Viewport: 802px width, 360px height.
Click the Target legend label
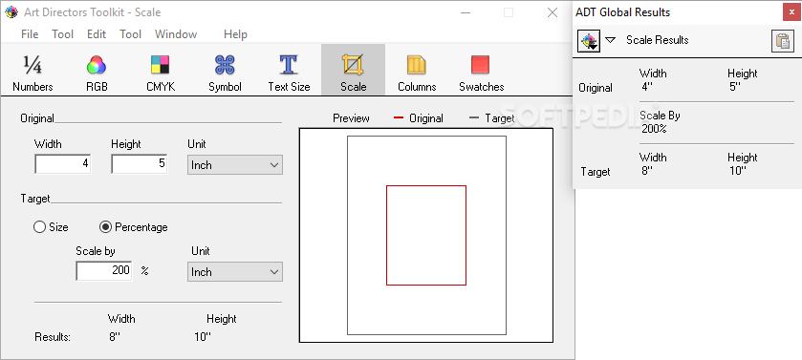coord(500,118)
